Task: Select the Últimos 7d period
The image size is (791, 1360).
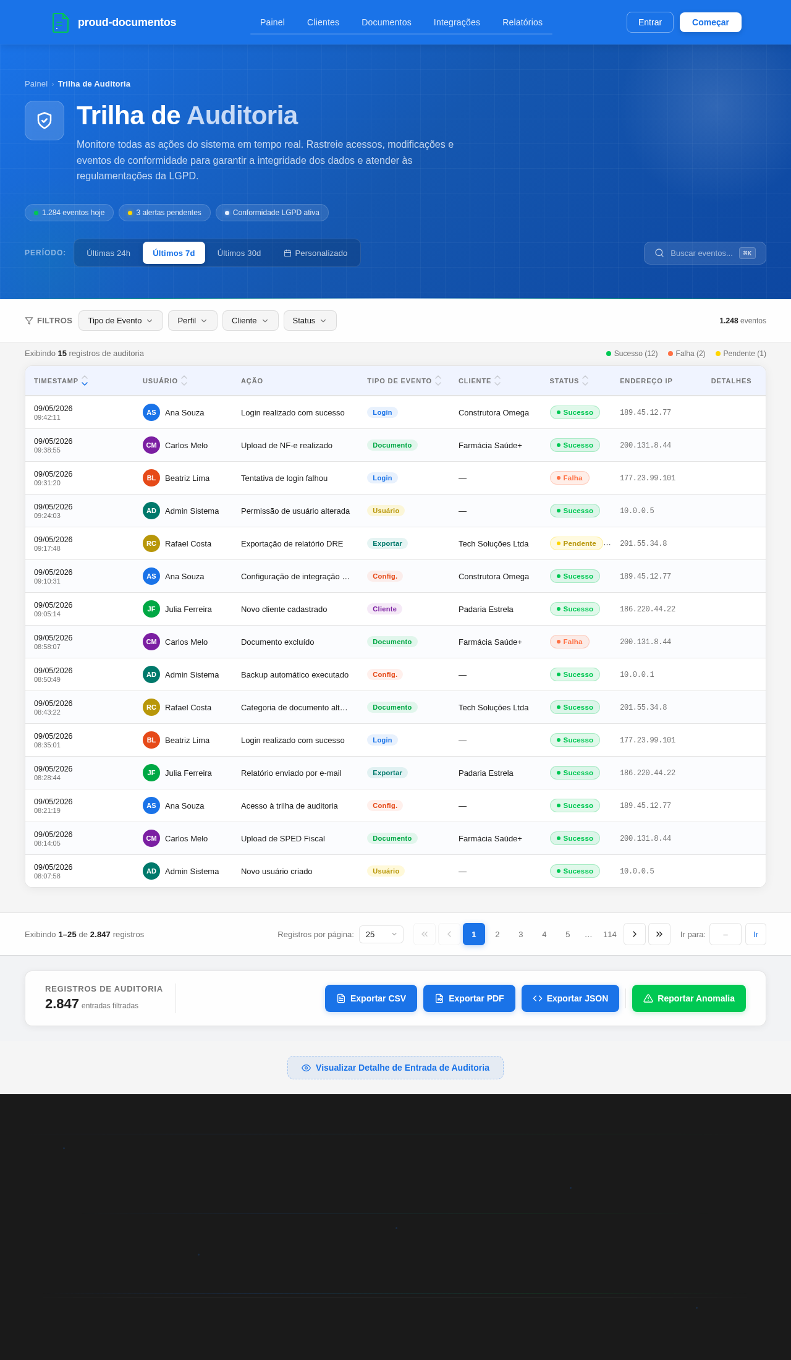Action: point(174,253)
